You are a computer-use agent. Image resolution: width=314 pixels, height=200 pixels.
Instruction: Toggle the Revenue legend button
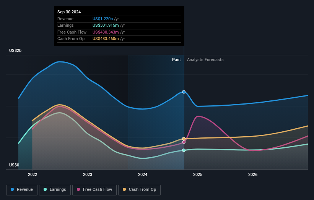[x=22, y=190]
